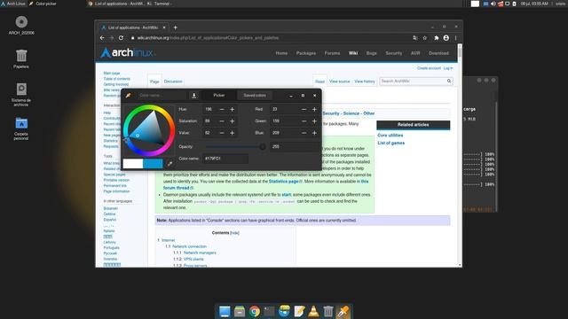The height and width of the screenshot is (319, 568).
Task: Click the Arch Linux logo on wiki
Action: pyautogui.click(x=127, y=53)
